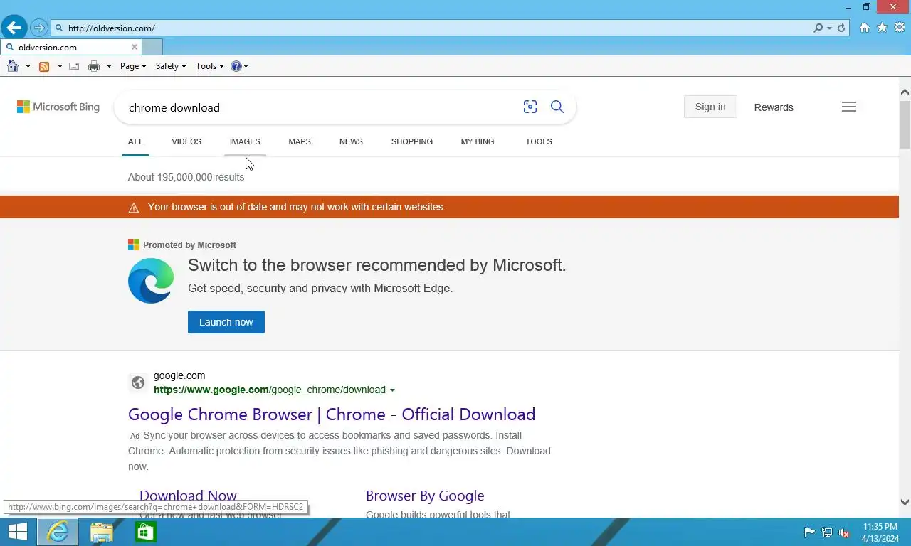Open the Safety menu
911x546 pixels.
point(171,66)
